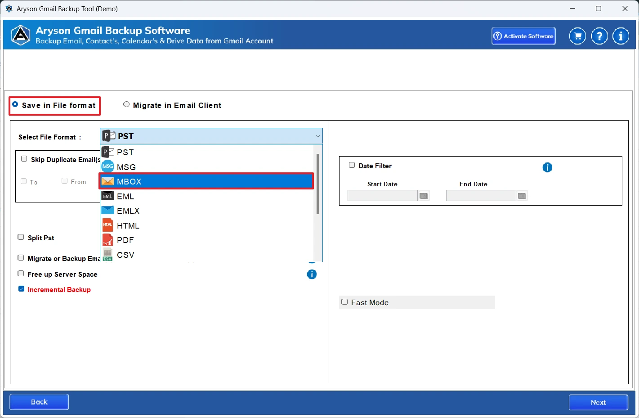639x418 pixels.
Task: Click the PST icon in the format list
Action: click(x=107, y=152)
